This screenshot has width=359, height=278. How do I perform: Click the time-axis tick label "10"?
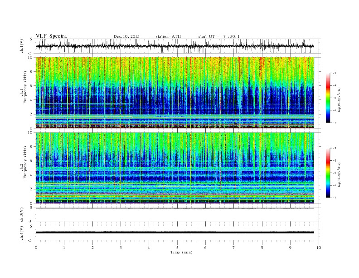click(319, 248)
